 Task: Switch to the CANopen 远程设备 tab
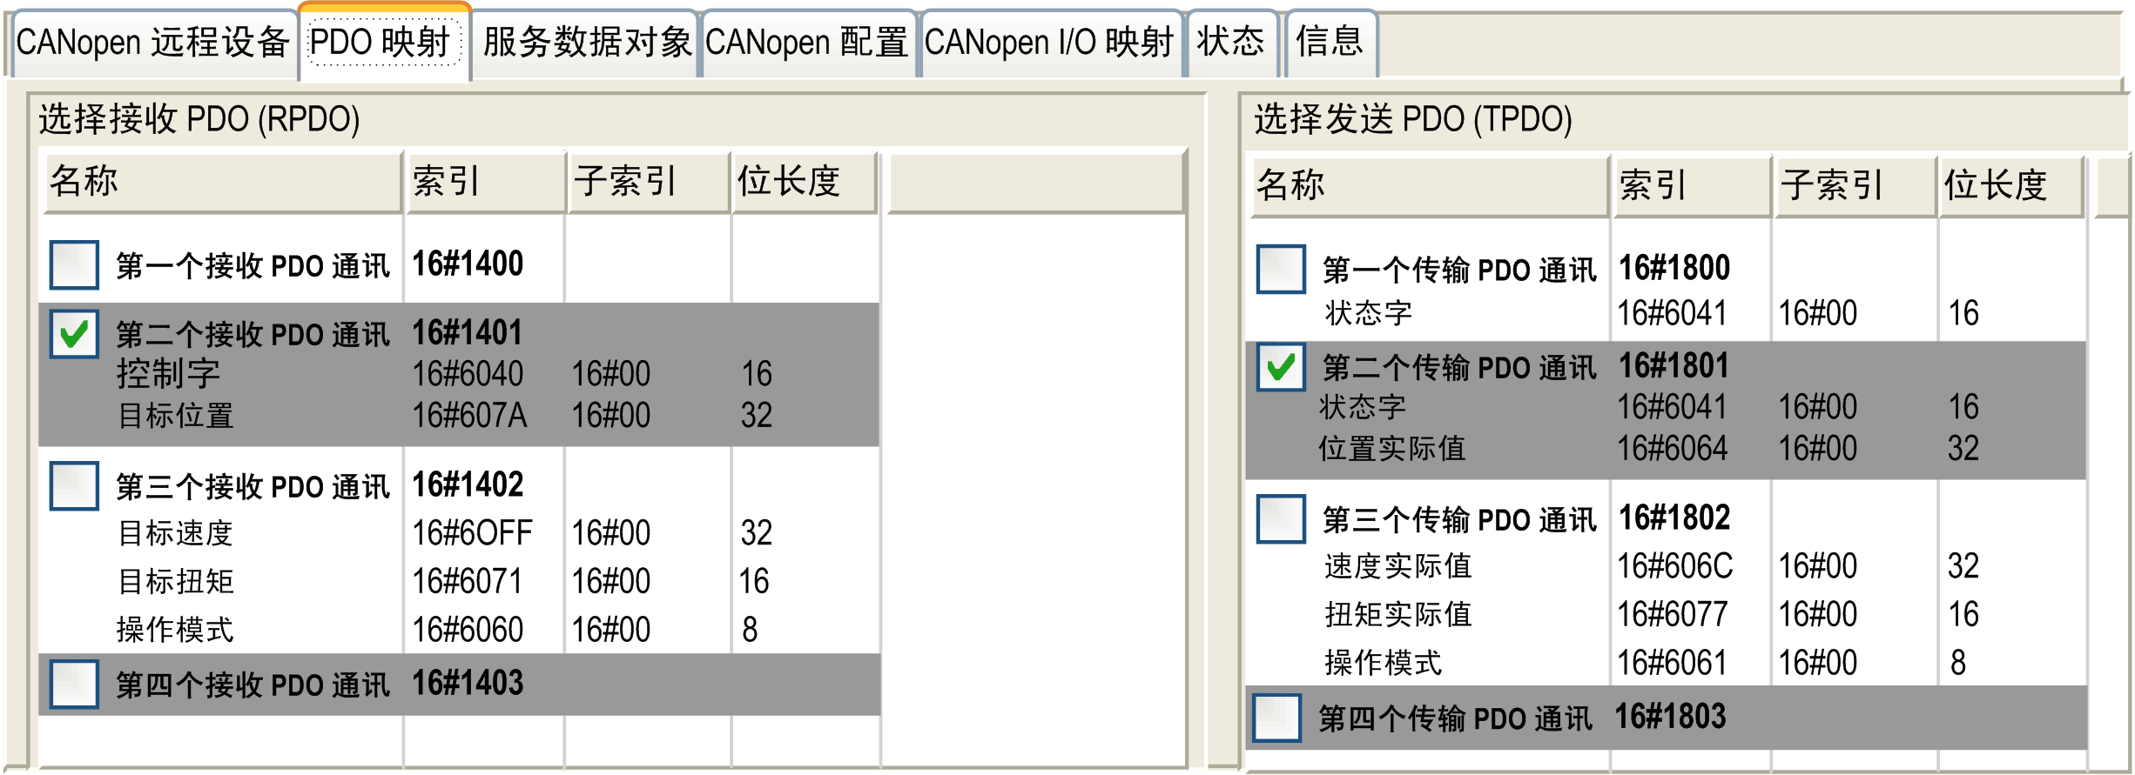coord(152,42)
